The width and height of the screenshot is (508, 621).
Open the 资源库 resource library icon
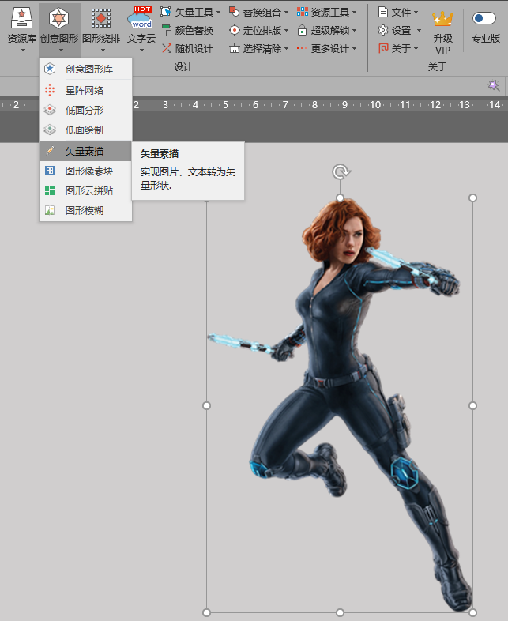point(21,18)
